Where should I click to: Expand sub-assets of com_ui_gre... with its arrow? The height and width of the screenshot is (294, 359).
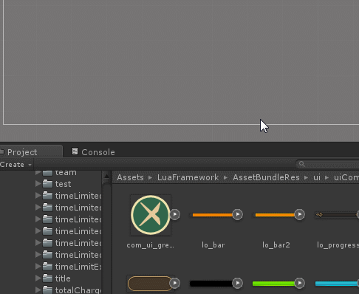click(x=175, y=214)
